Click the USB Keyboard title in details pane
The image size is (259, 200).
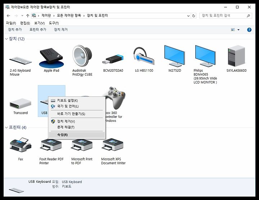[40, 182]
